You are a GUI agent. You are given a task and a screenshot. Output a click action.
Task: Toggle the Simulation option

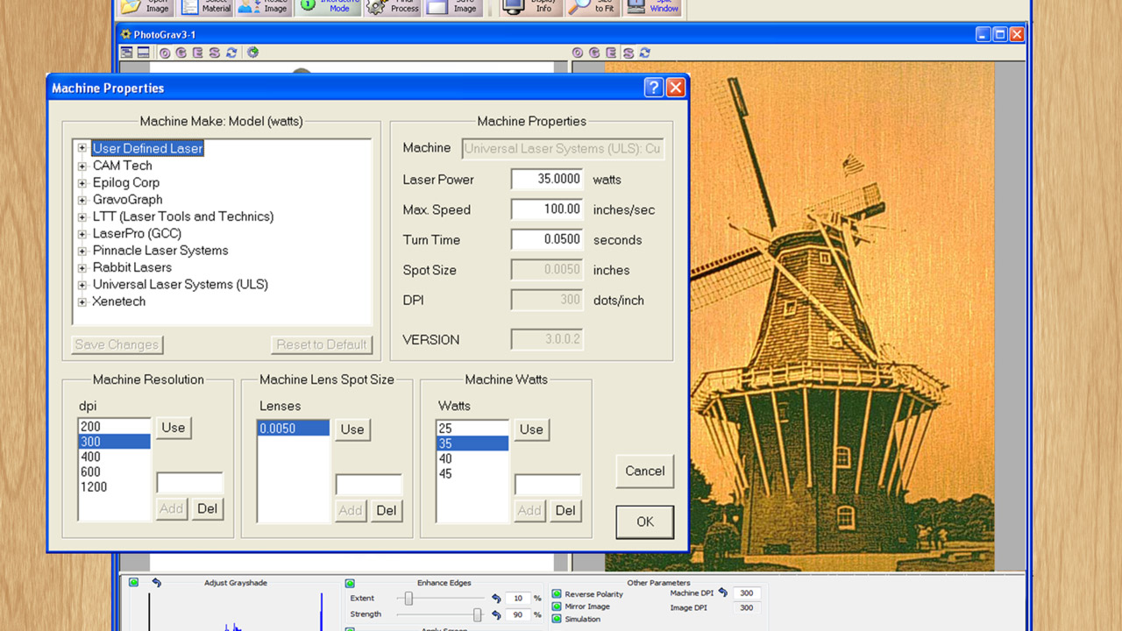pyautogui.click(x=557, y=619)
